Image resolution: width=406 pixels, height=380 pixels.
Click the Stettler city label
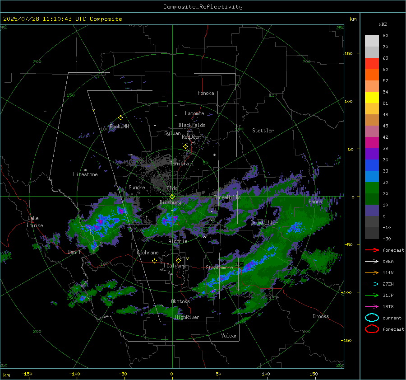[263, 131]
